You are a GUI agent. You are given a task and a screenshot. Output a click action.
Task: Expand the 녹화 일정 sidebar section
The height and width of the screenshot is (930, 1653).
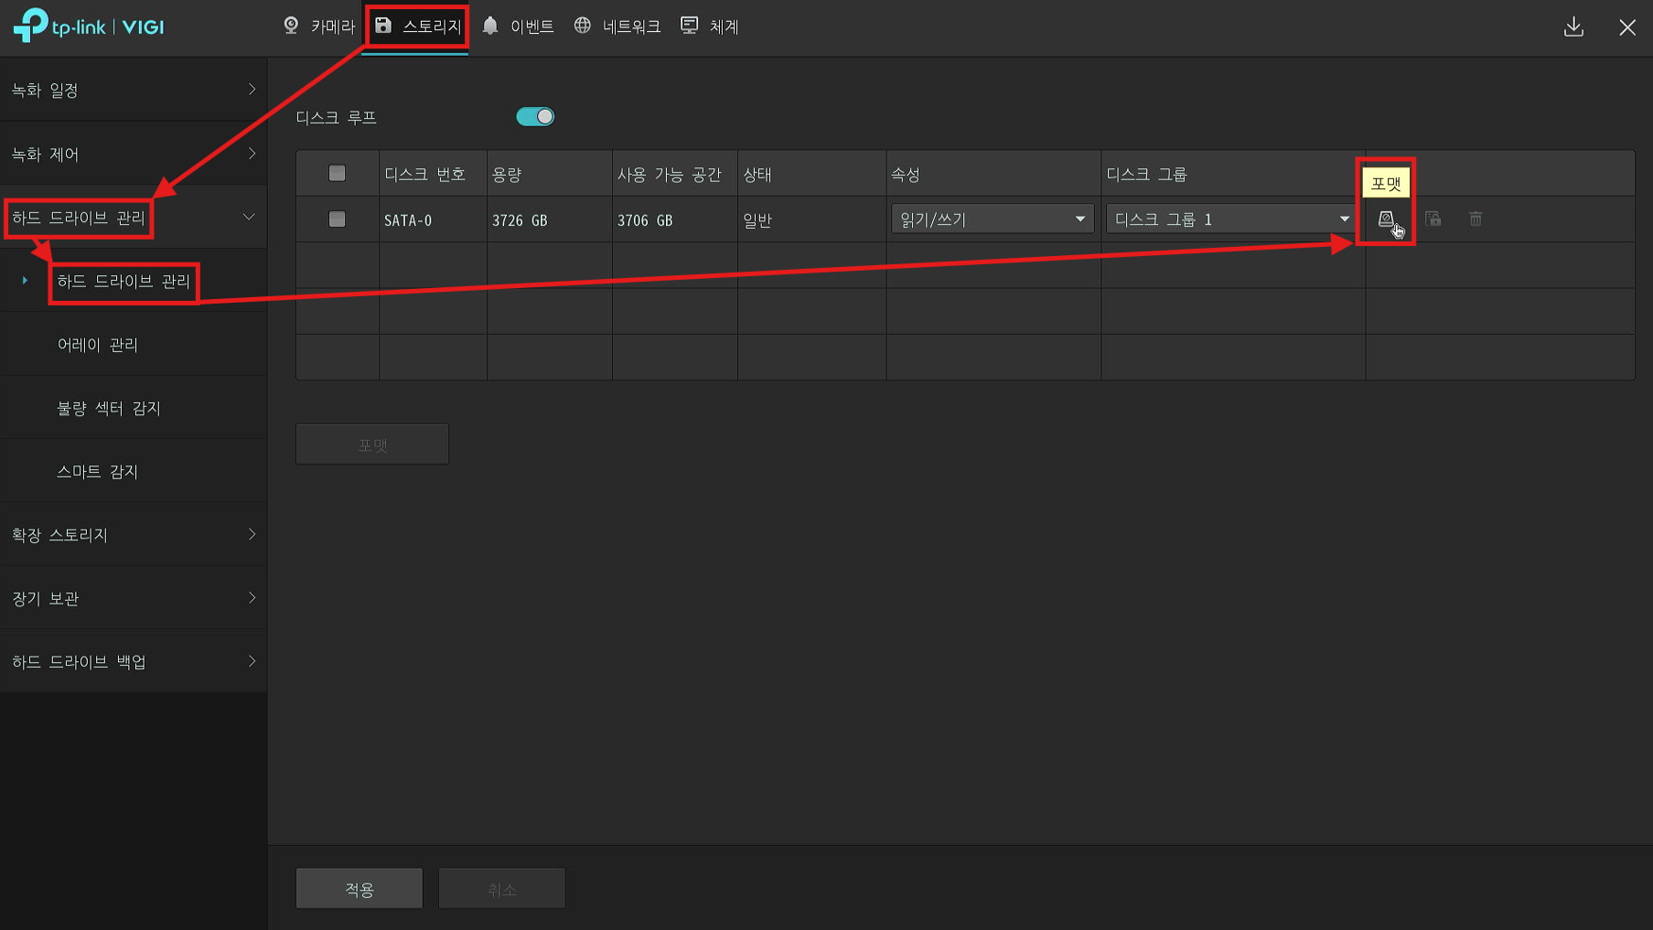point(134,90)
